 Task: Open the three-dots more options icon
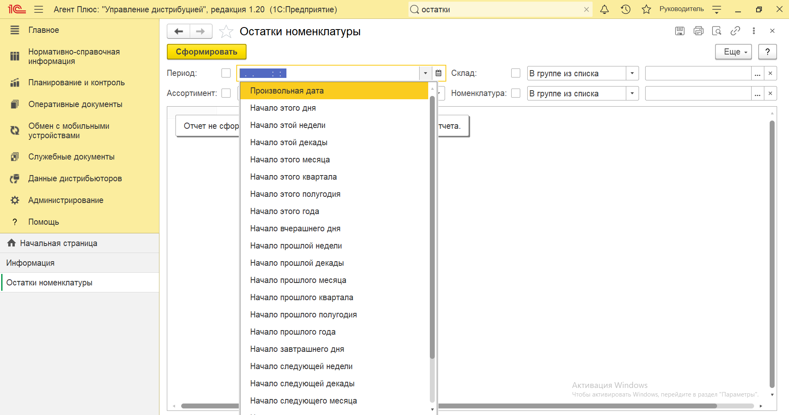pyautogui.click(x=754, y=31)
